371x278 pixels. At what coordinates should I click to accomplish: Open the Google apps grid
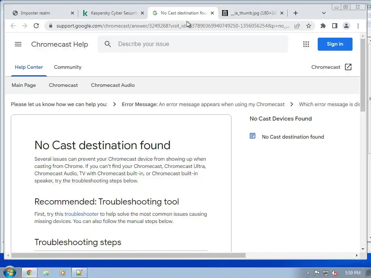pos(306,44)
